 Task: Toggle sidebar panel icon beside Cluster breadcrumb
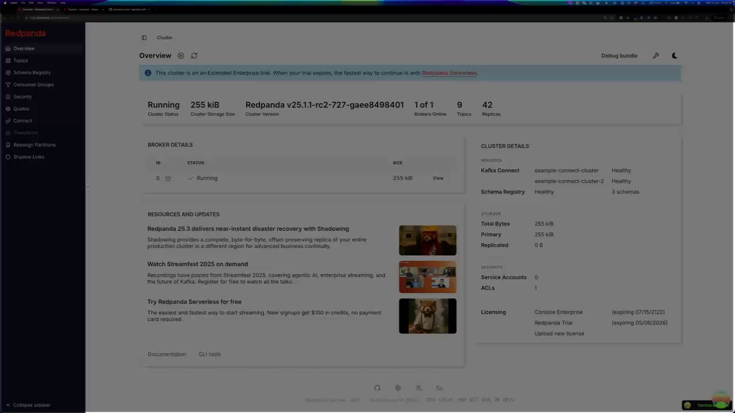pyautogui.click(x=144, y=38)
